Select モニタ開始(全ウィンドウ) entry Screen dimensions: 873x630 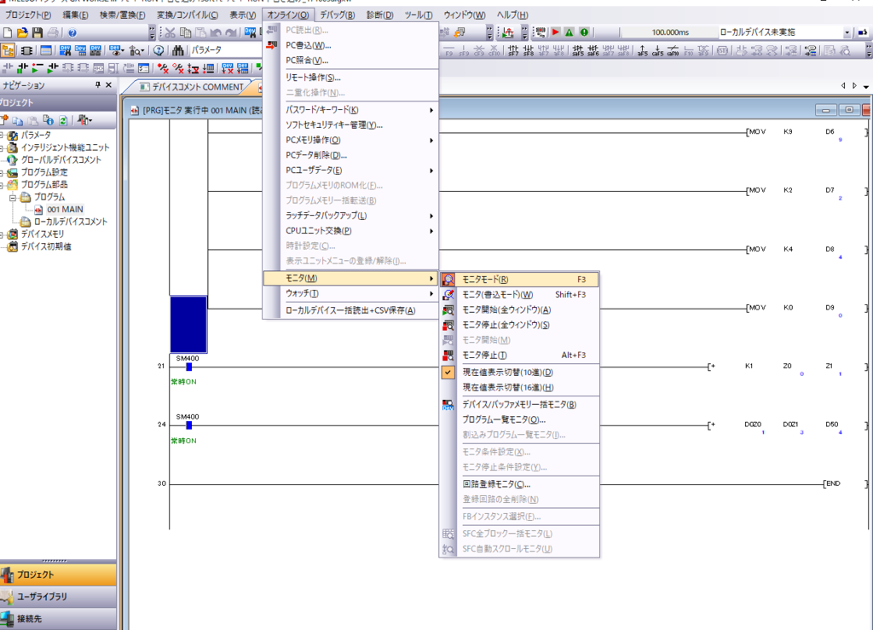(x=519, y=309)
